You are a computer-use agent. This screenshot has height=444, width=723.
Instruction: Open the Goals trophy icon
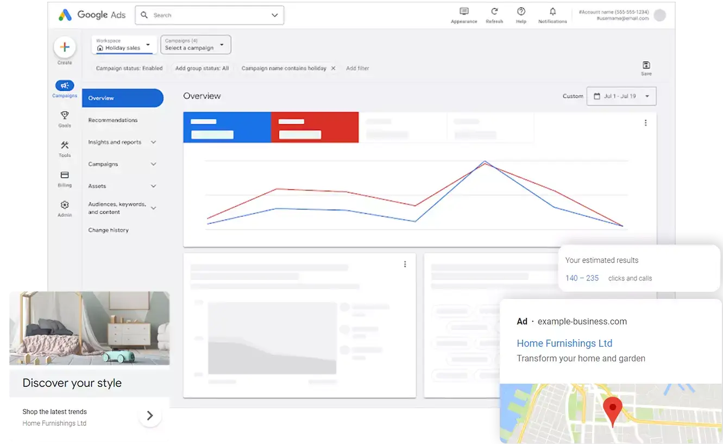point(65,115)
